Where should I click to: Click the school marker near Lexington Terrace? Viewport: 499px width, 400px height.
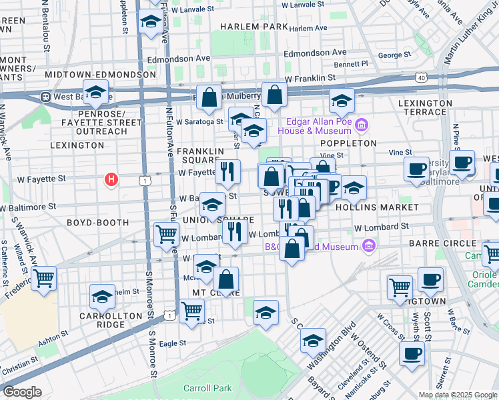click(342, 101)
